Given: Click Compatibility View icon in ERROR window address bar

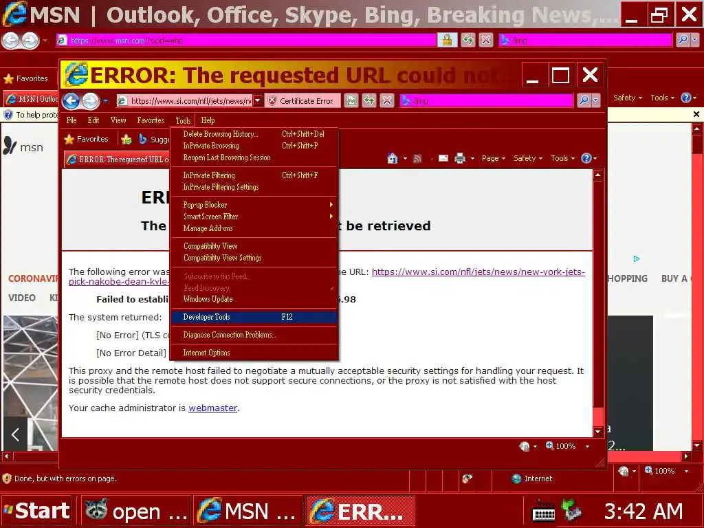Looking at the screenshot, I should 351,100.
